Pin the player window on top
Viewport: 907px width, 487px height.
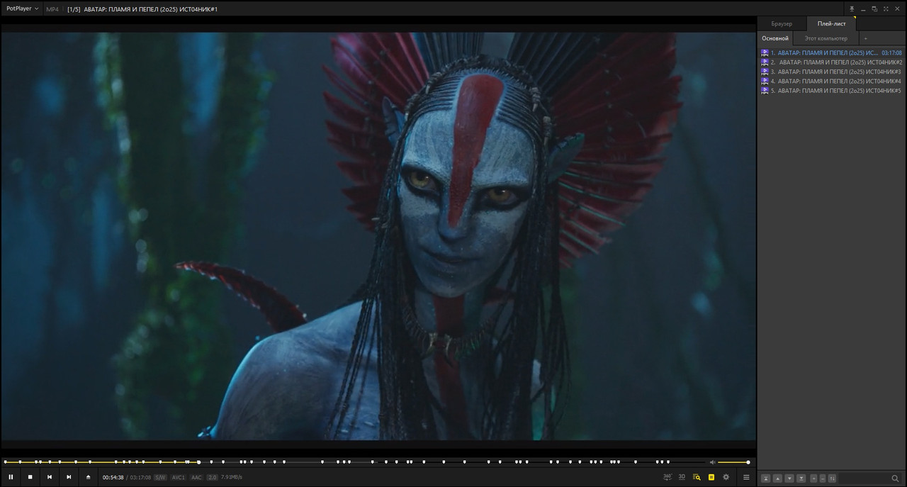click(852, 9)
